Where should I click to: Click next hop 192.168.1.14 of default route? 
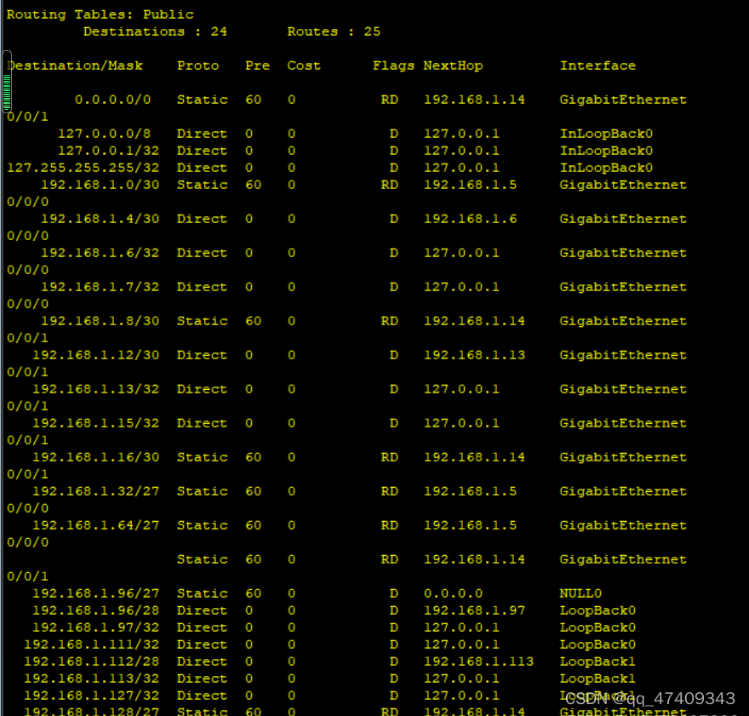[x=474, y=100]
